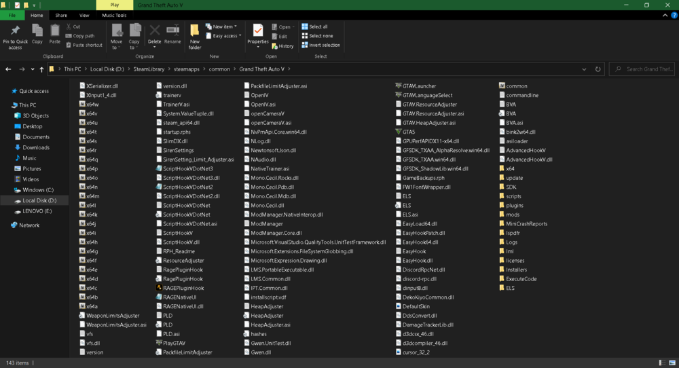This screenshot has width=679, height=368.
Task: Switch to the Share ribbon tab
Action: [61, 15]
